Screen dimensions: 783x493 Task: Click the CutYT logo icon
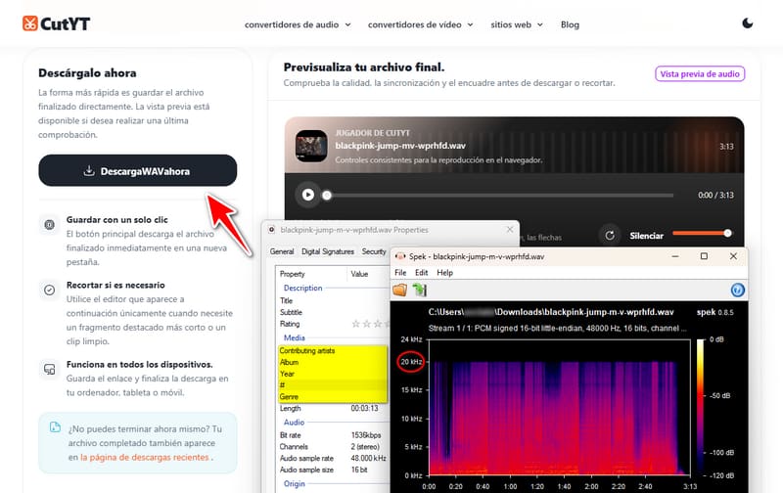click(30, 23)
